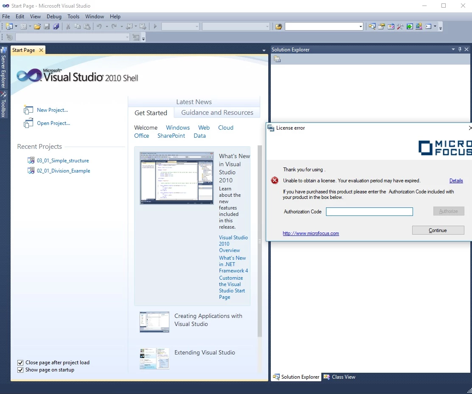Select the SharePoint category link
The image size is (472, 394).
coord(171,136)
